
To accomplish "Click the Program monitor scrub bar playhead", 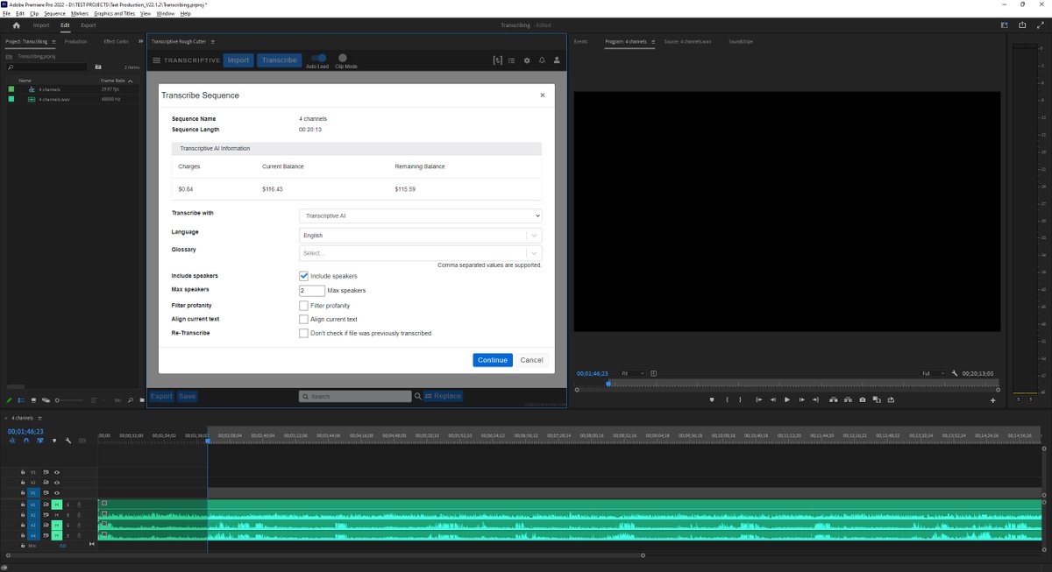I will [608, 384].
